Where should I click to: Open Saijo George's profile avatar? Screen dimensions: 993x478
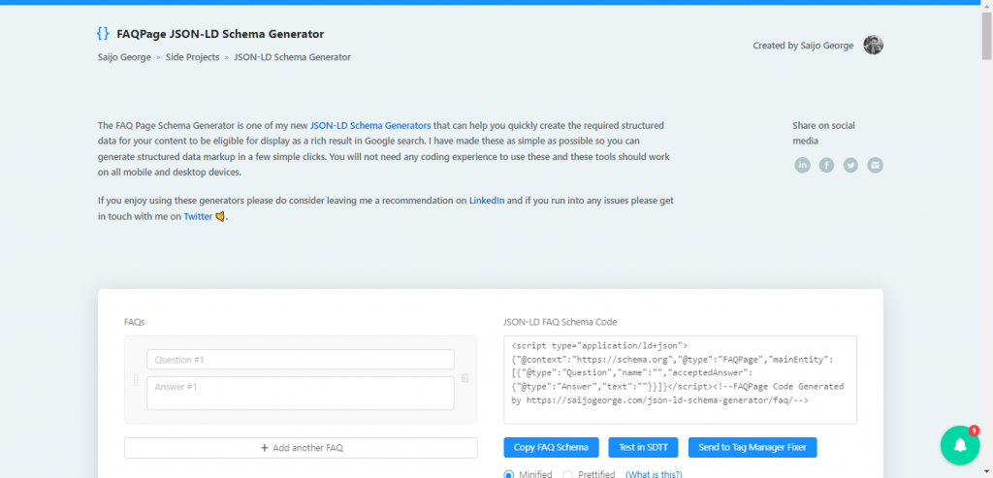873,45
